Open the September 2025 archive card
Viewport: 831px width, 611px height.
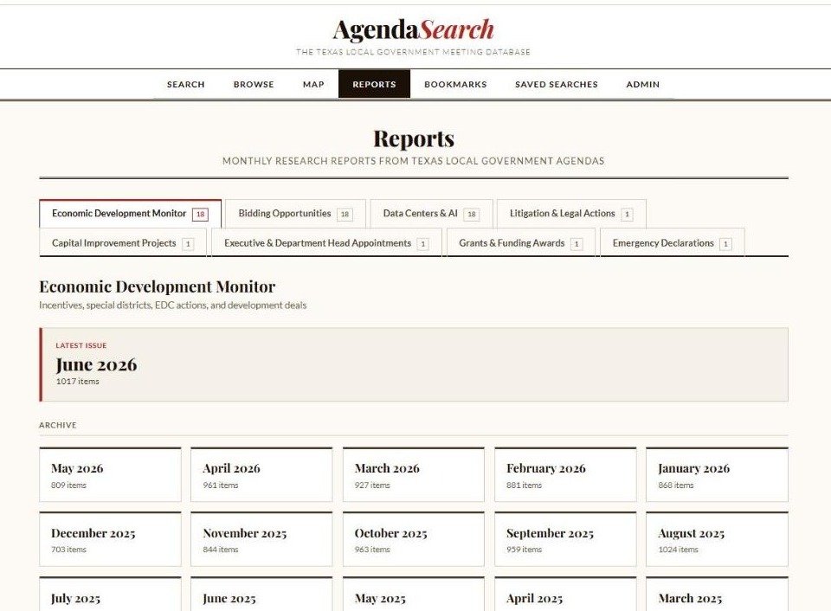(x=565, y=539)
